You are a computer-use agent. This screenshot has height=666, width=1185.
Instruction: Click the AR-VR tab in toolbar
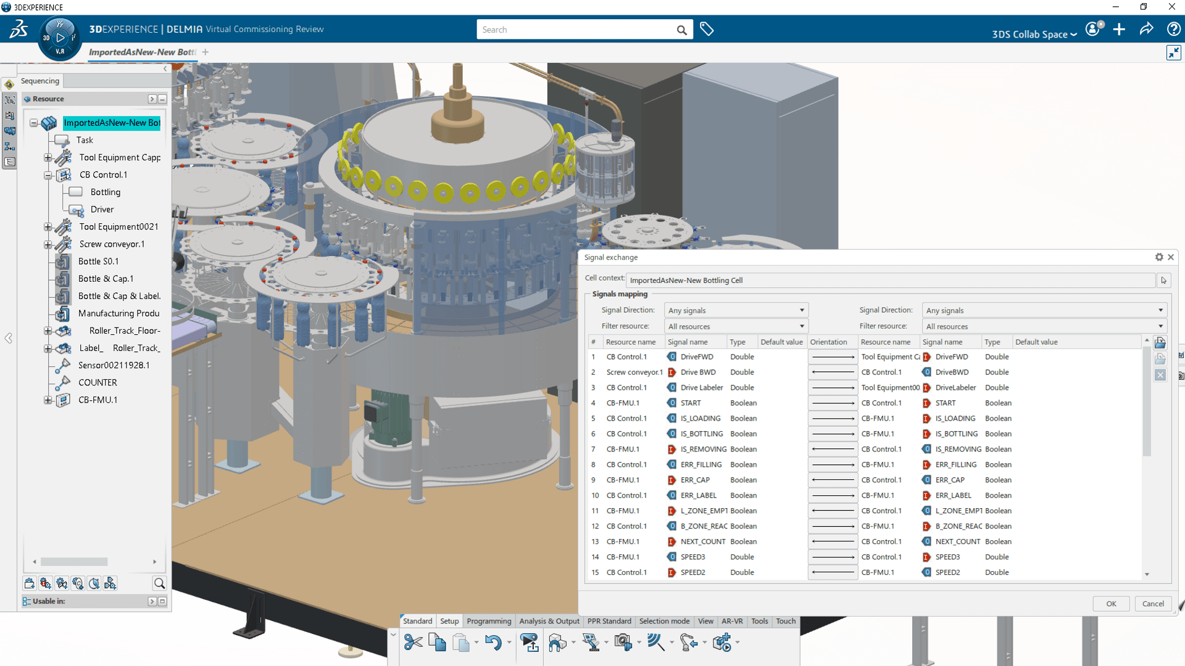pyautogui.click(x=731, y=620)
